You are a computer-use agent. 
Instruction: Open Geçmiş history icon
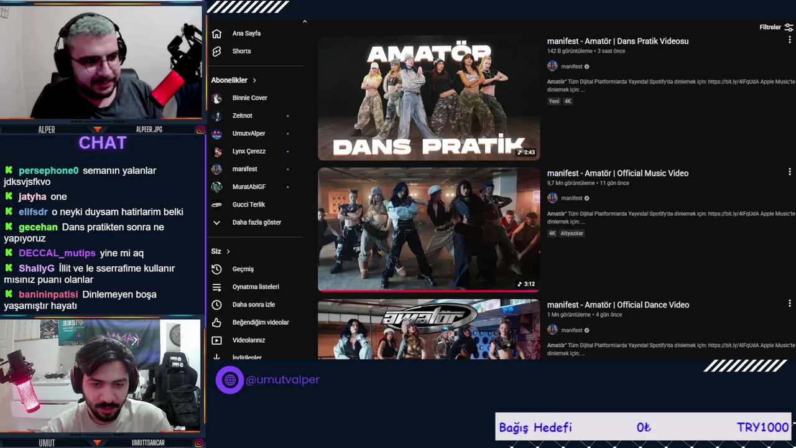(216, 269)
